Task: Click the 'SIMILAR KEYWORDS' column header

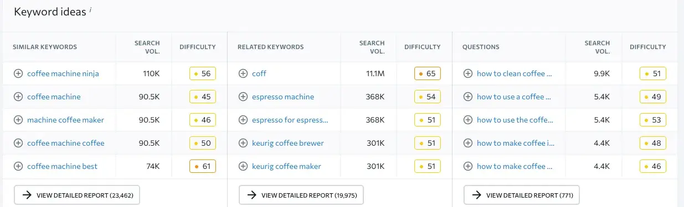Action: (x=45, y=47)
